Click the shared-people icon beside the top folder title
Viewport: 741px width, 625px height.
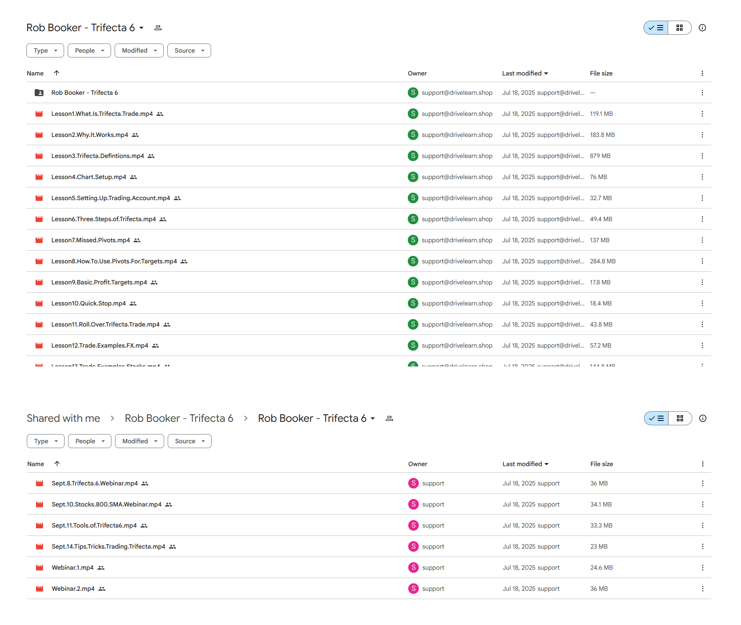tap(158, 28)
